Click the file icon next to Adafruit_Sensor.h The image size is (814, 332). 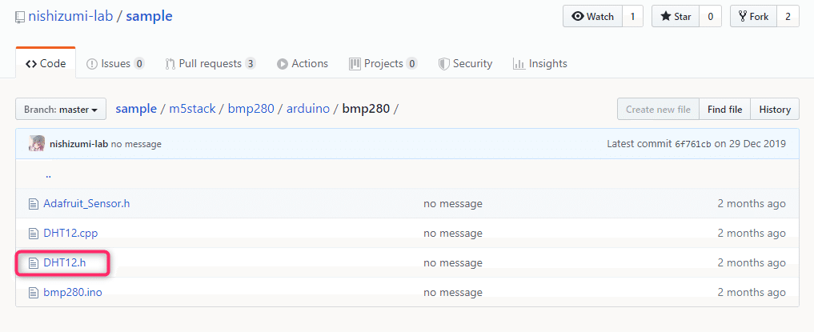(x=34, y=203)
